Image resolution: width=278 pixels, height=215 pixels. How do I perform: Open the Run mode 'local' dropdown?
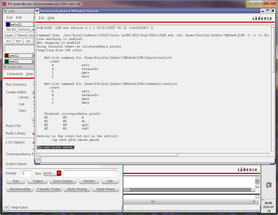click(52, 173)
